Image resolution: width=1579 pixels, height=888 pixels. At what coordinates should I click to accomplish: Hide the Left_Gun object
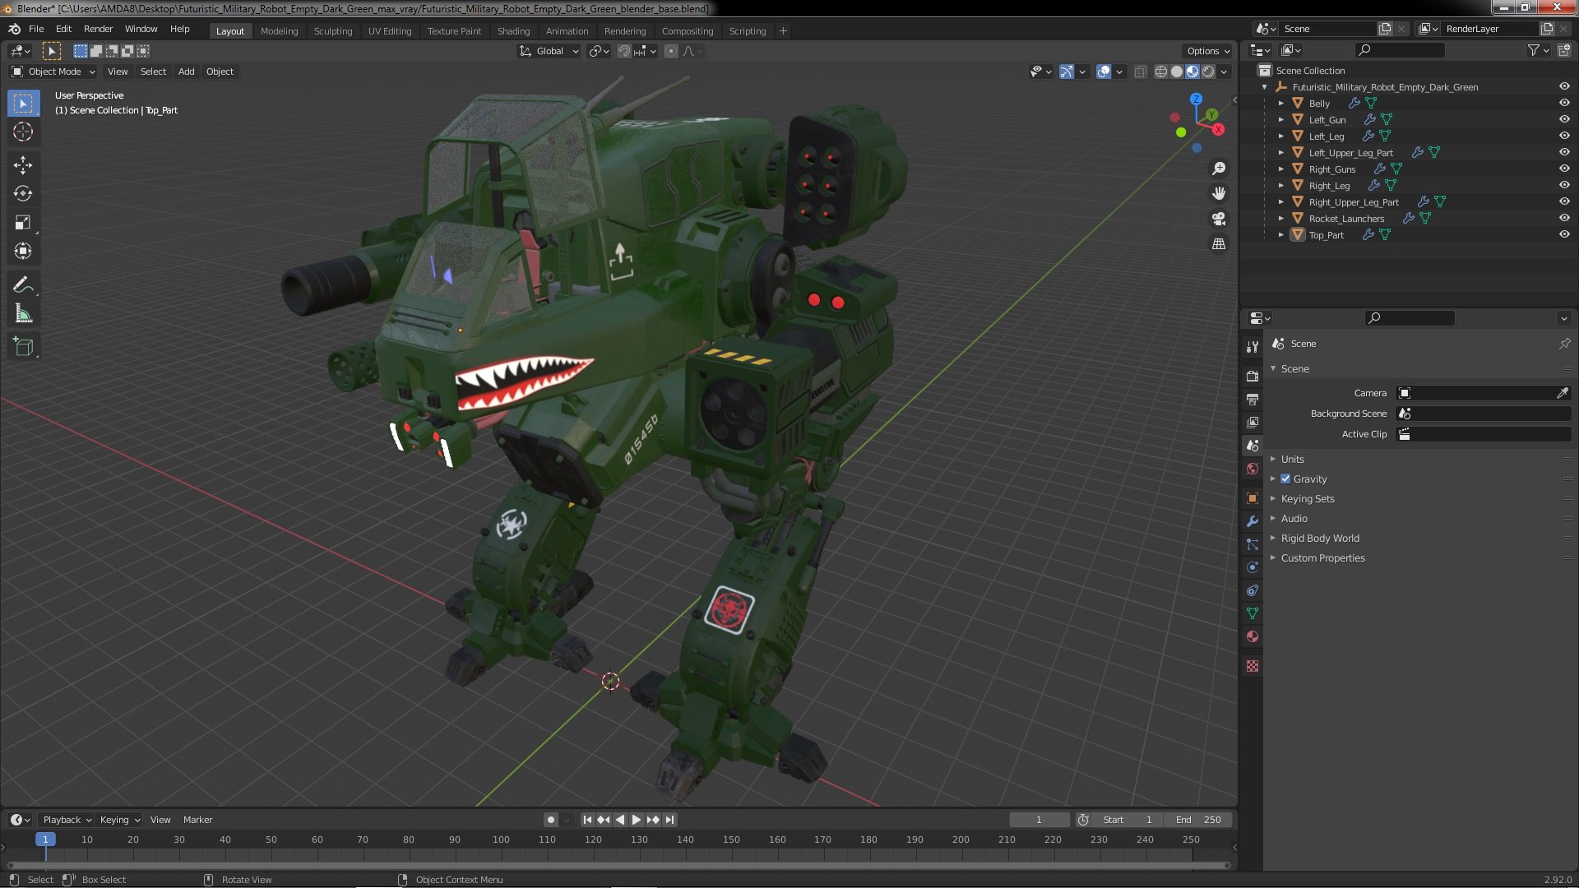1564,119
